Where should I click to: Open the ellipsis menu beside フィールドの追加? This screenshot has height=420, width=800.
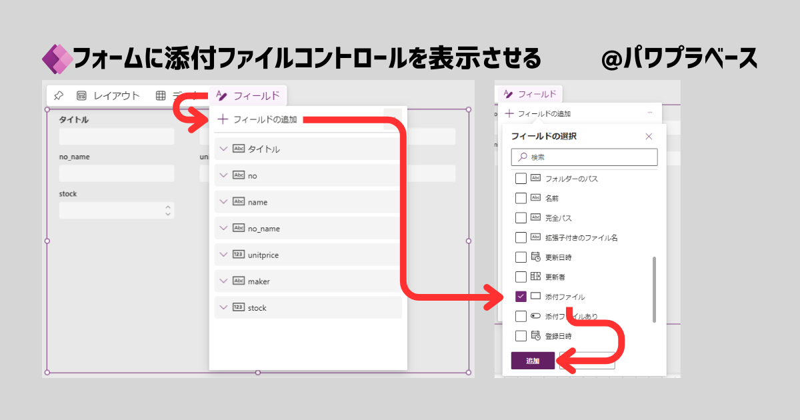tap(649, 112)
